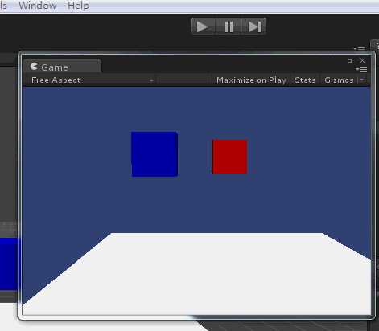Toggle Gizmos in Game view
The image size is (379, 331).
click(x=339, y=80)
